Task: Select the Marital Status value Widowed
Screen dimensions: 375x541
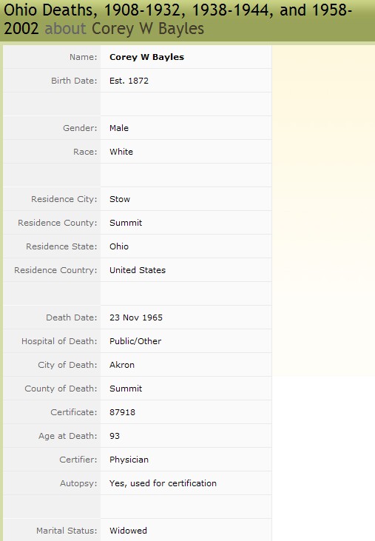Action: pos(128,531)
